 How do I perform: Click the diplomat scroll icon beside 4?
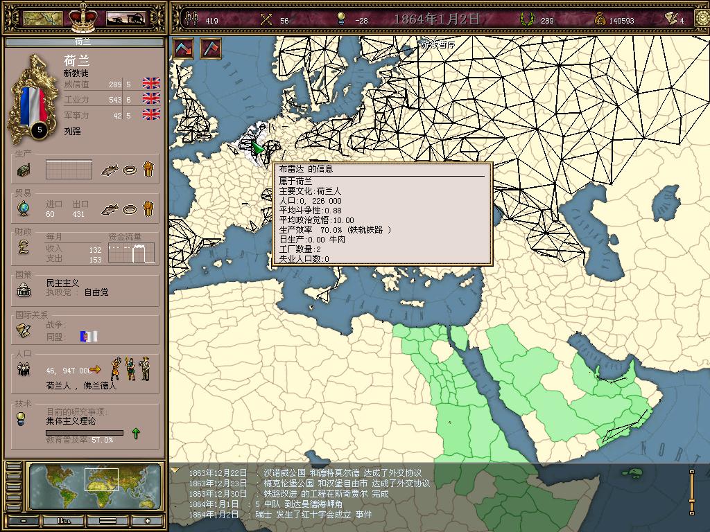pos(671,18)
